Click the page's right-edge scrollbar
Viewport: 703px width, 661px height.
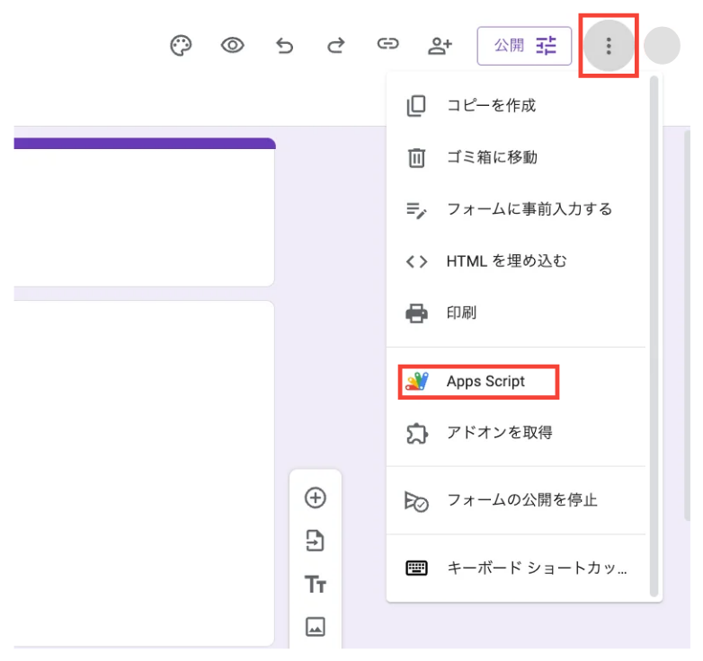[x=688, y=325]
